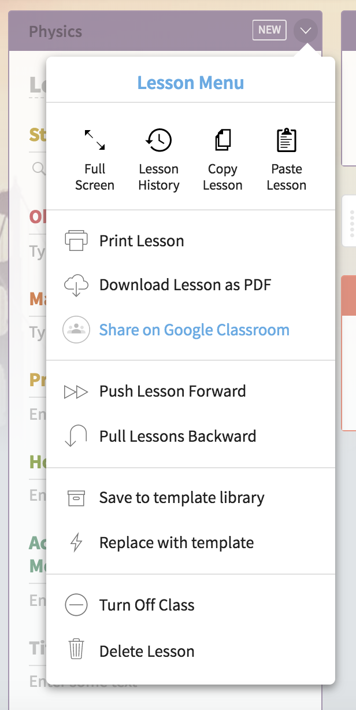
Task: Click the Physics class header title
Action: tap(55, 31)
